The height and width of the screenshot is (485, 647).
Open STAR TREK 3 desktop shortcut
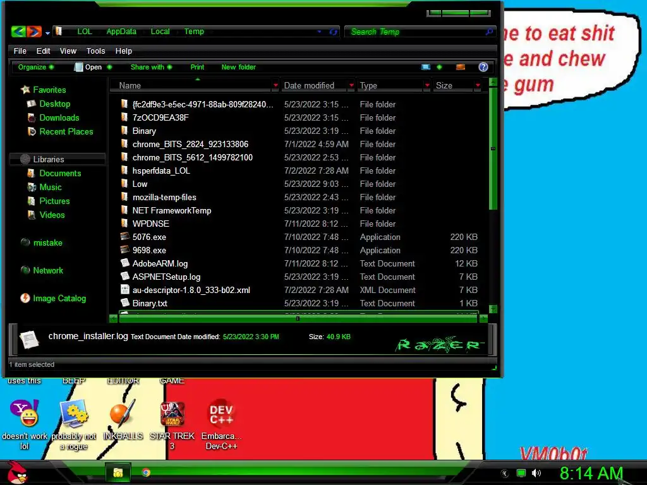[172, 425]
